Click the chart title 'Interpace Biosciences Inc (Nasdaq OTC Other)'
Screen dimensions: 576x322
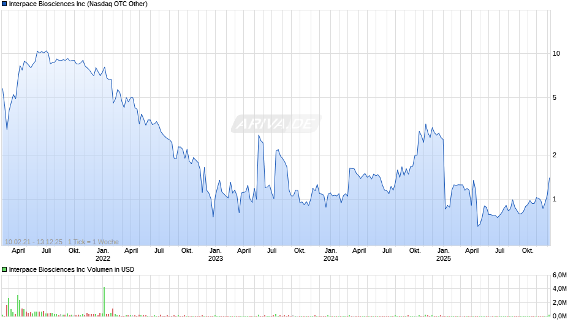click(78, 4)
